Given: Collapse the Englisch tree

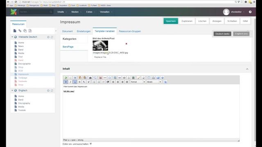Looking at the screenshot, I should (x=12, y=90).
